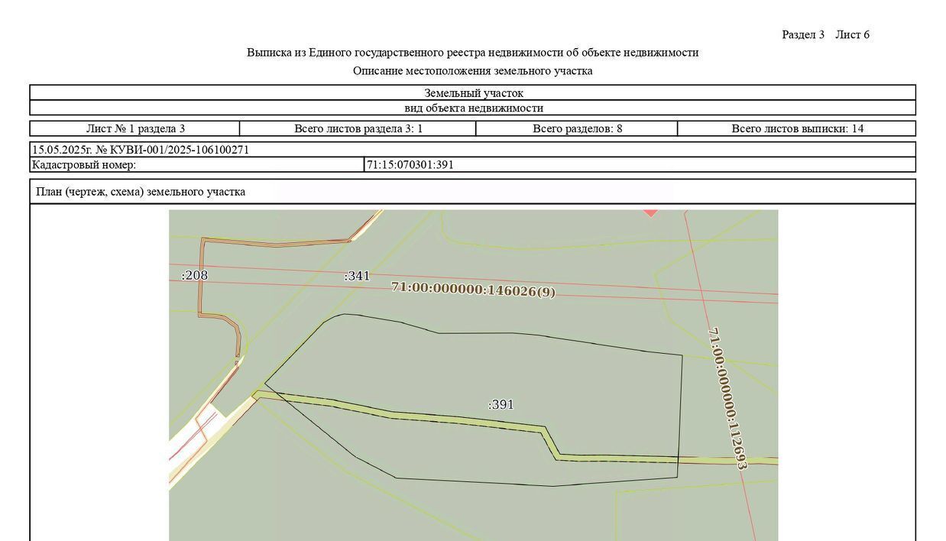Click map label '71:00:000000:146026(9)'
Viewport: 946px width, 541px height.
point(473,290)
